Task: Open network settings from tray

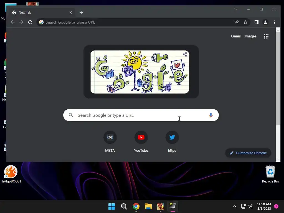Action: point(243,206)
